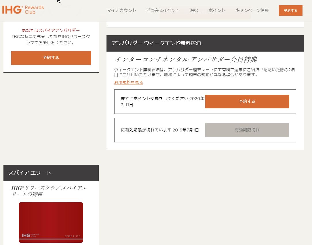This screenshot has width=312, height=245.
Task: Click 予約する under スパイアアンバサダー message
Action: (51, 58)
